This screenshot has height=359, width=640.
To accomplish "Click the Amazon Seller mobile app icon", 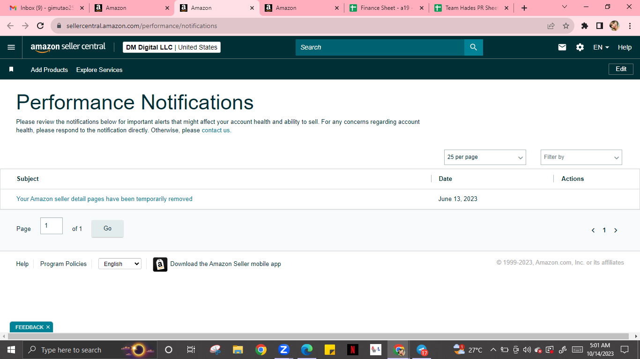I will point(160,264).
